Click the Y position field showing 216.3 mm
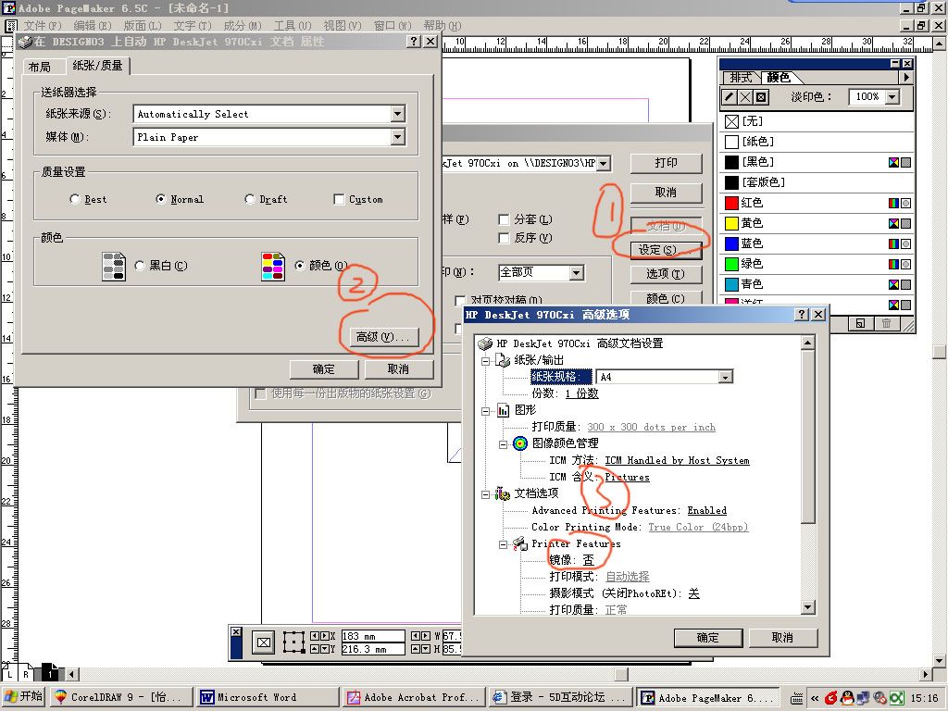Viewport: 948px width, 711px height. click(372, 649)
